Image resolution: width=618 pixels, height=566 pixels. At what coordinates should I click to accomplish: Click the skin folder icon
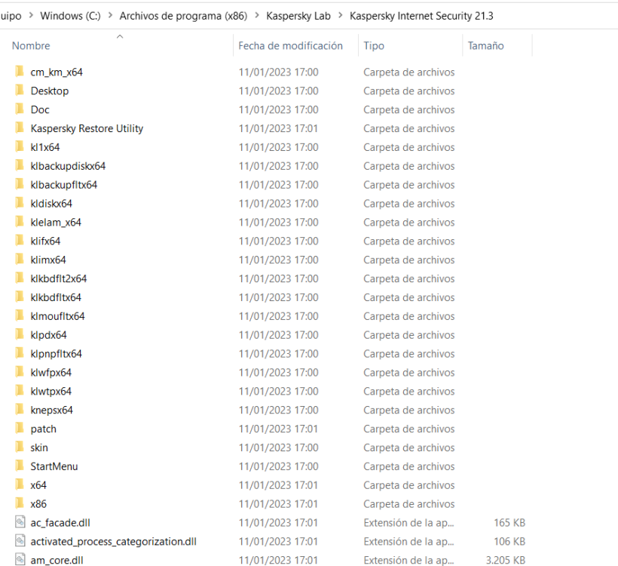20,448
